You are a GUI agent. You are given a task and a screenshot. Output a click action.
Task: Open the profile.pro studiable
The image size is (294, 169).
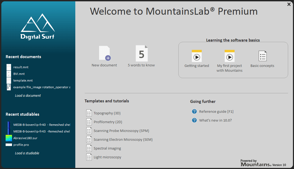(x=21, y=145)
